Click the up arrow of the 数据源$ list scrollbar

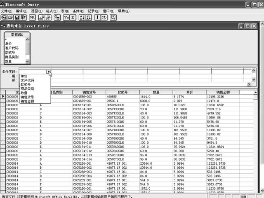click(x=27, y=40)
